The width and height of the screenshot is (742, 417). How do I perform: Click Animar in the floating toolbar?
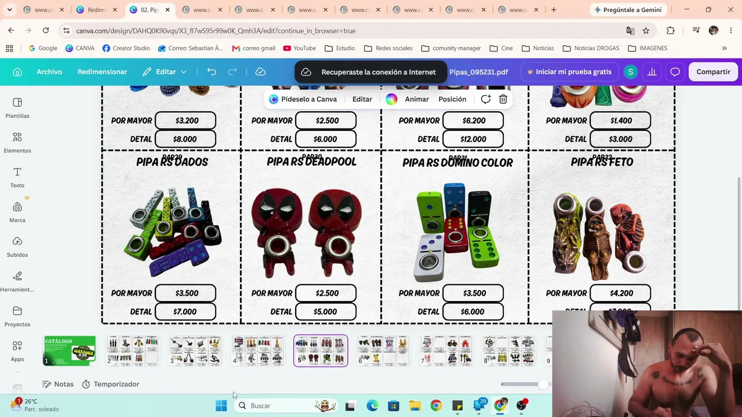tap(417, 99)
